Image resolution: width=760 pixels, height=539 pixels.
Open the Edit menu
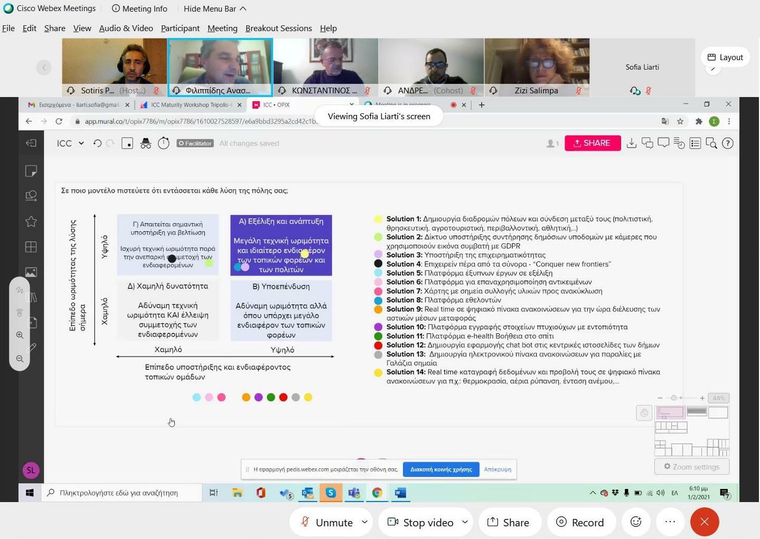pos(30,28)
